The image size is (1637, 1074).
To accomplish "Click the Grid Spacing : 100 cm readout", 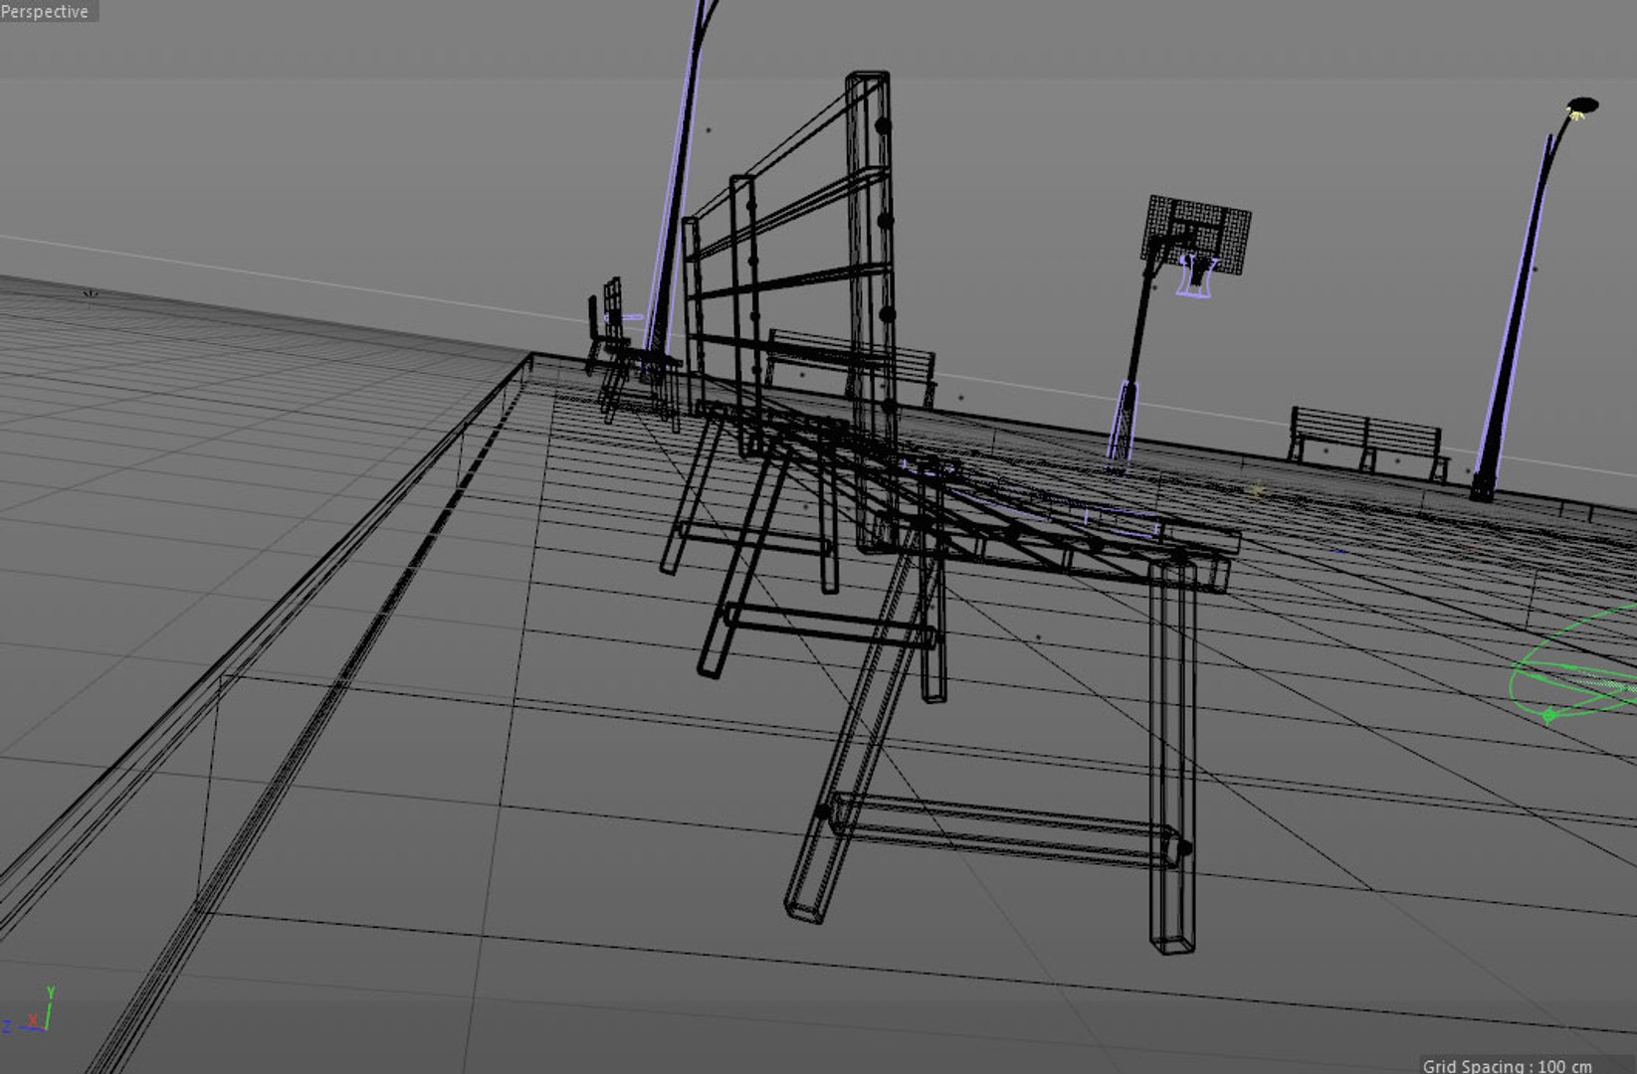I will [1507, 1066].
